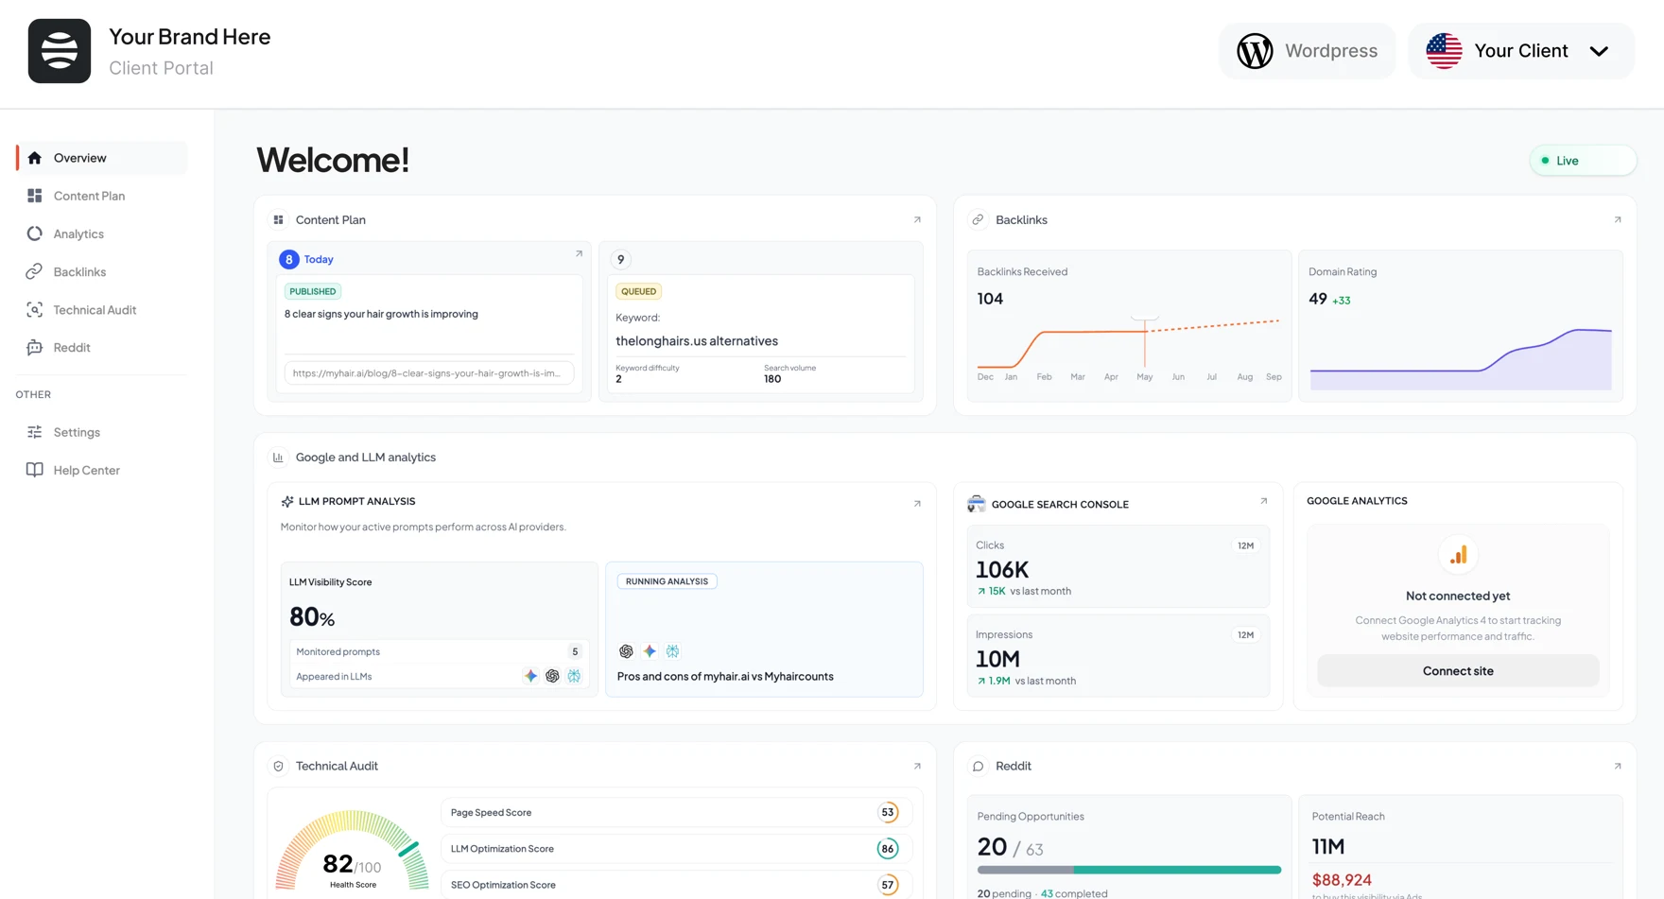This screenshot has width=1664, height=899.
Task: Click the LLM Optimization Score row
Action: tap(676, 849)
